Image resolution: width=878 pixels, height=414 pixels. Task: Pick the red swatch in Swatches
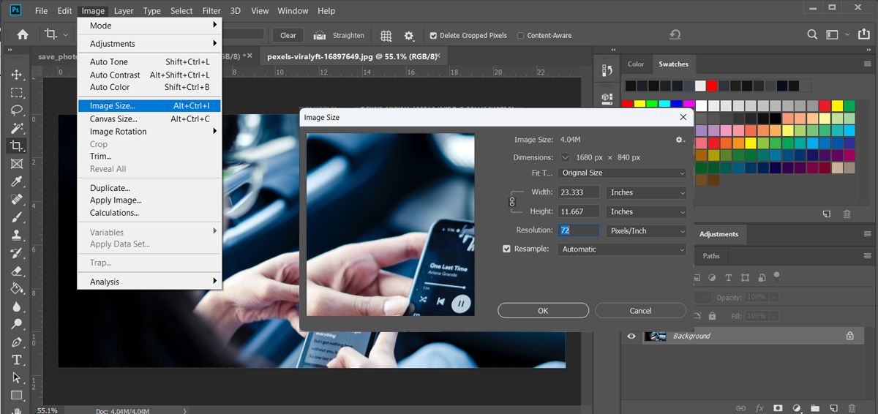click(712, 86)
